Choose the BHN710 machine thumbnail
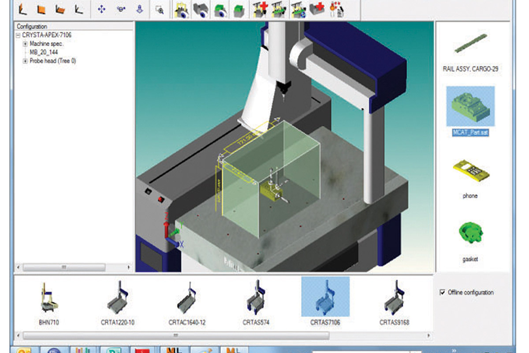The height and width of the screenshot is (353, 529). click(48, 300)
